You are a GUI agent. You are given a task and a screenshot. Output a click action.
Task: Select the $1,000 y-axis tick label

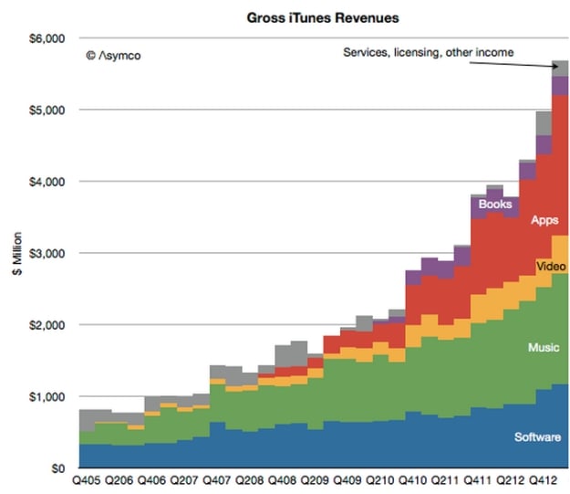(x=49, y=396)
